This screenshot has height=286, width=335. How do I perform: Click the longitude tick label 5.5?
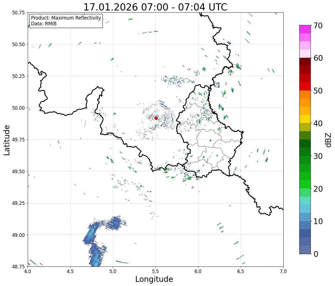(x=156, y=271)
